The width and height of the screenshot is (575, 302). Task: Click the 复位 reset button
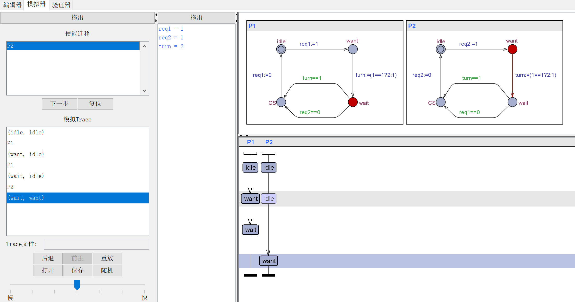[x=95, y=104]
